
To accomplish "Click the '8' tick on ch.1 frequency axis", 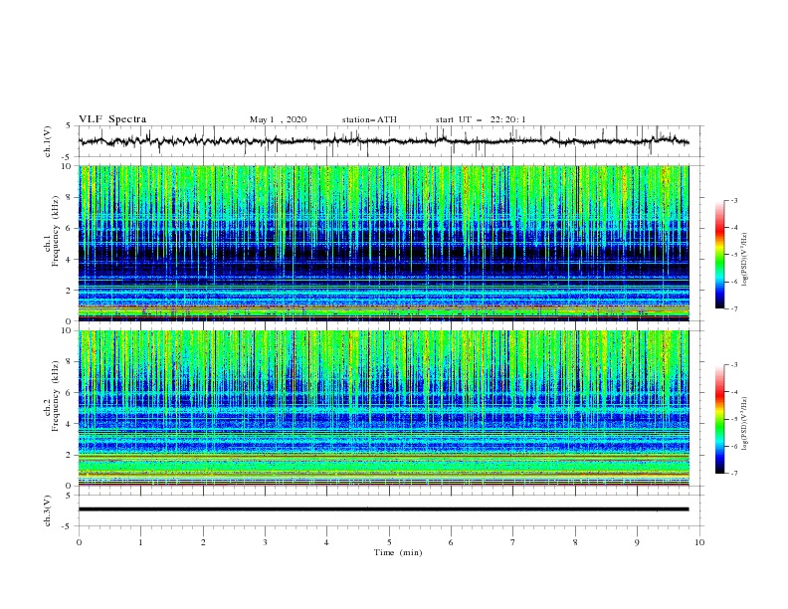I will (71, 197).
